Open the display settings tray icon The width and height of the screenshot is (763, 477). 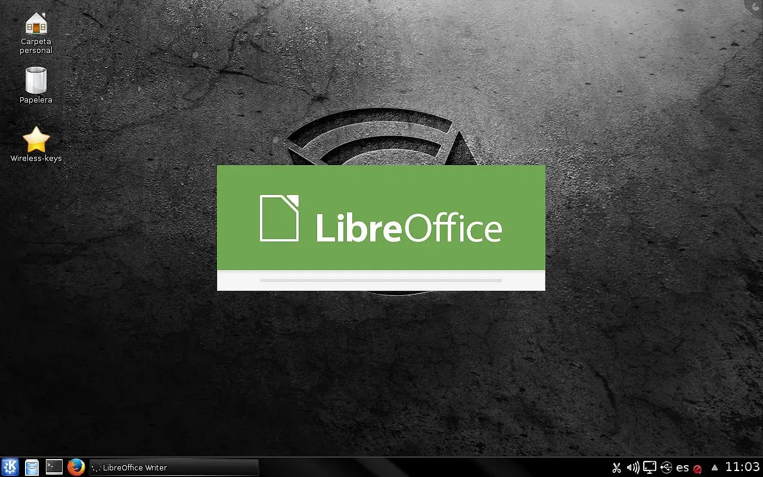[x=650, y=467]
